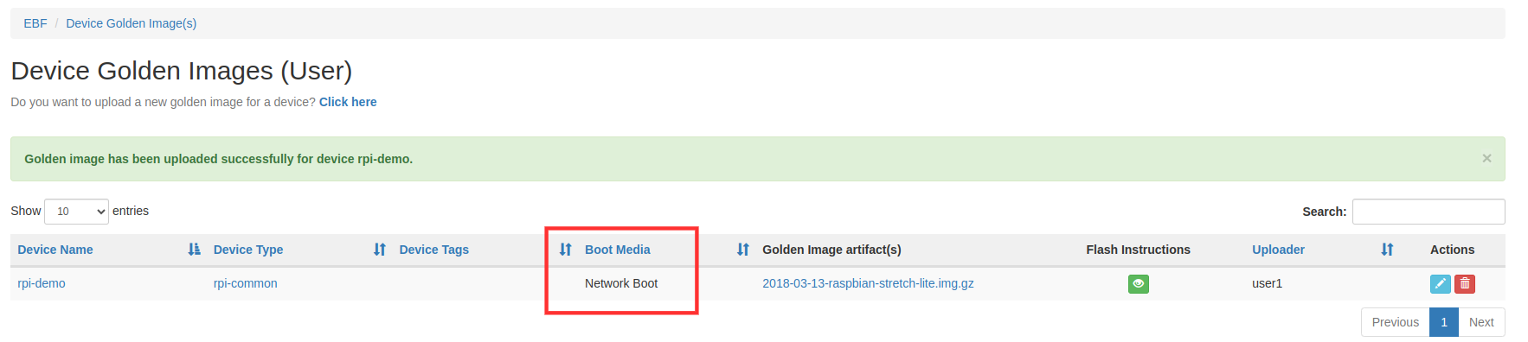The width and height of the screenshot is (1528, 342).
Task: Go to the Next page
Action: (x=1481, y=322)
